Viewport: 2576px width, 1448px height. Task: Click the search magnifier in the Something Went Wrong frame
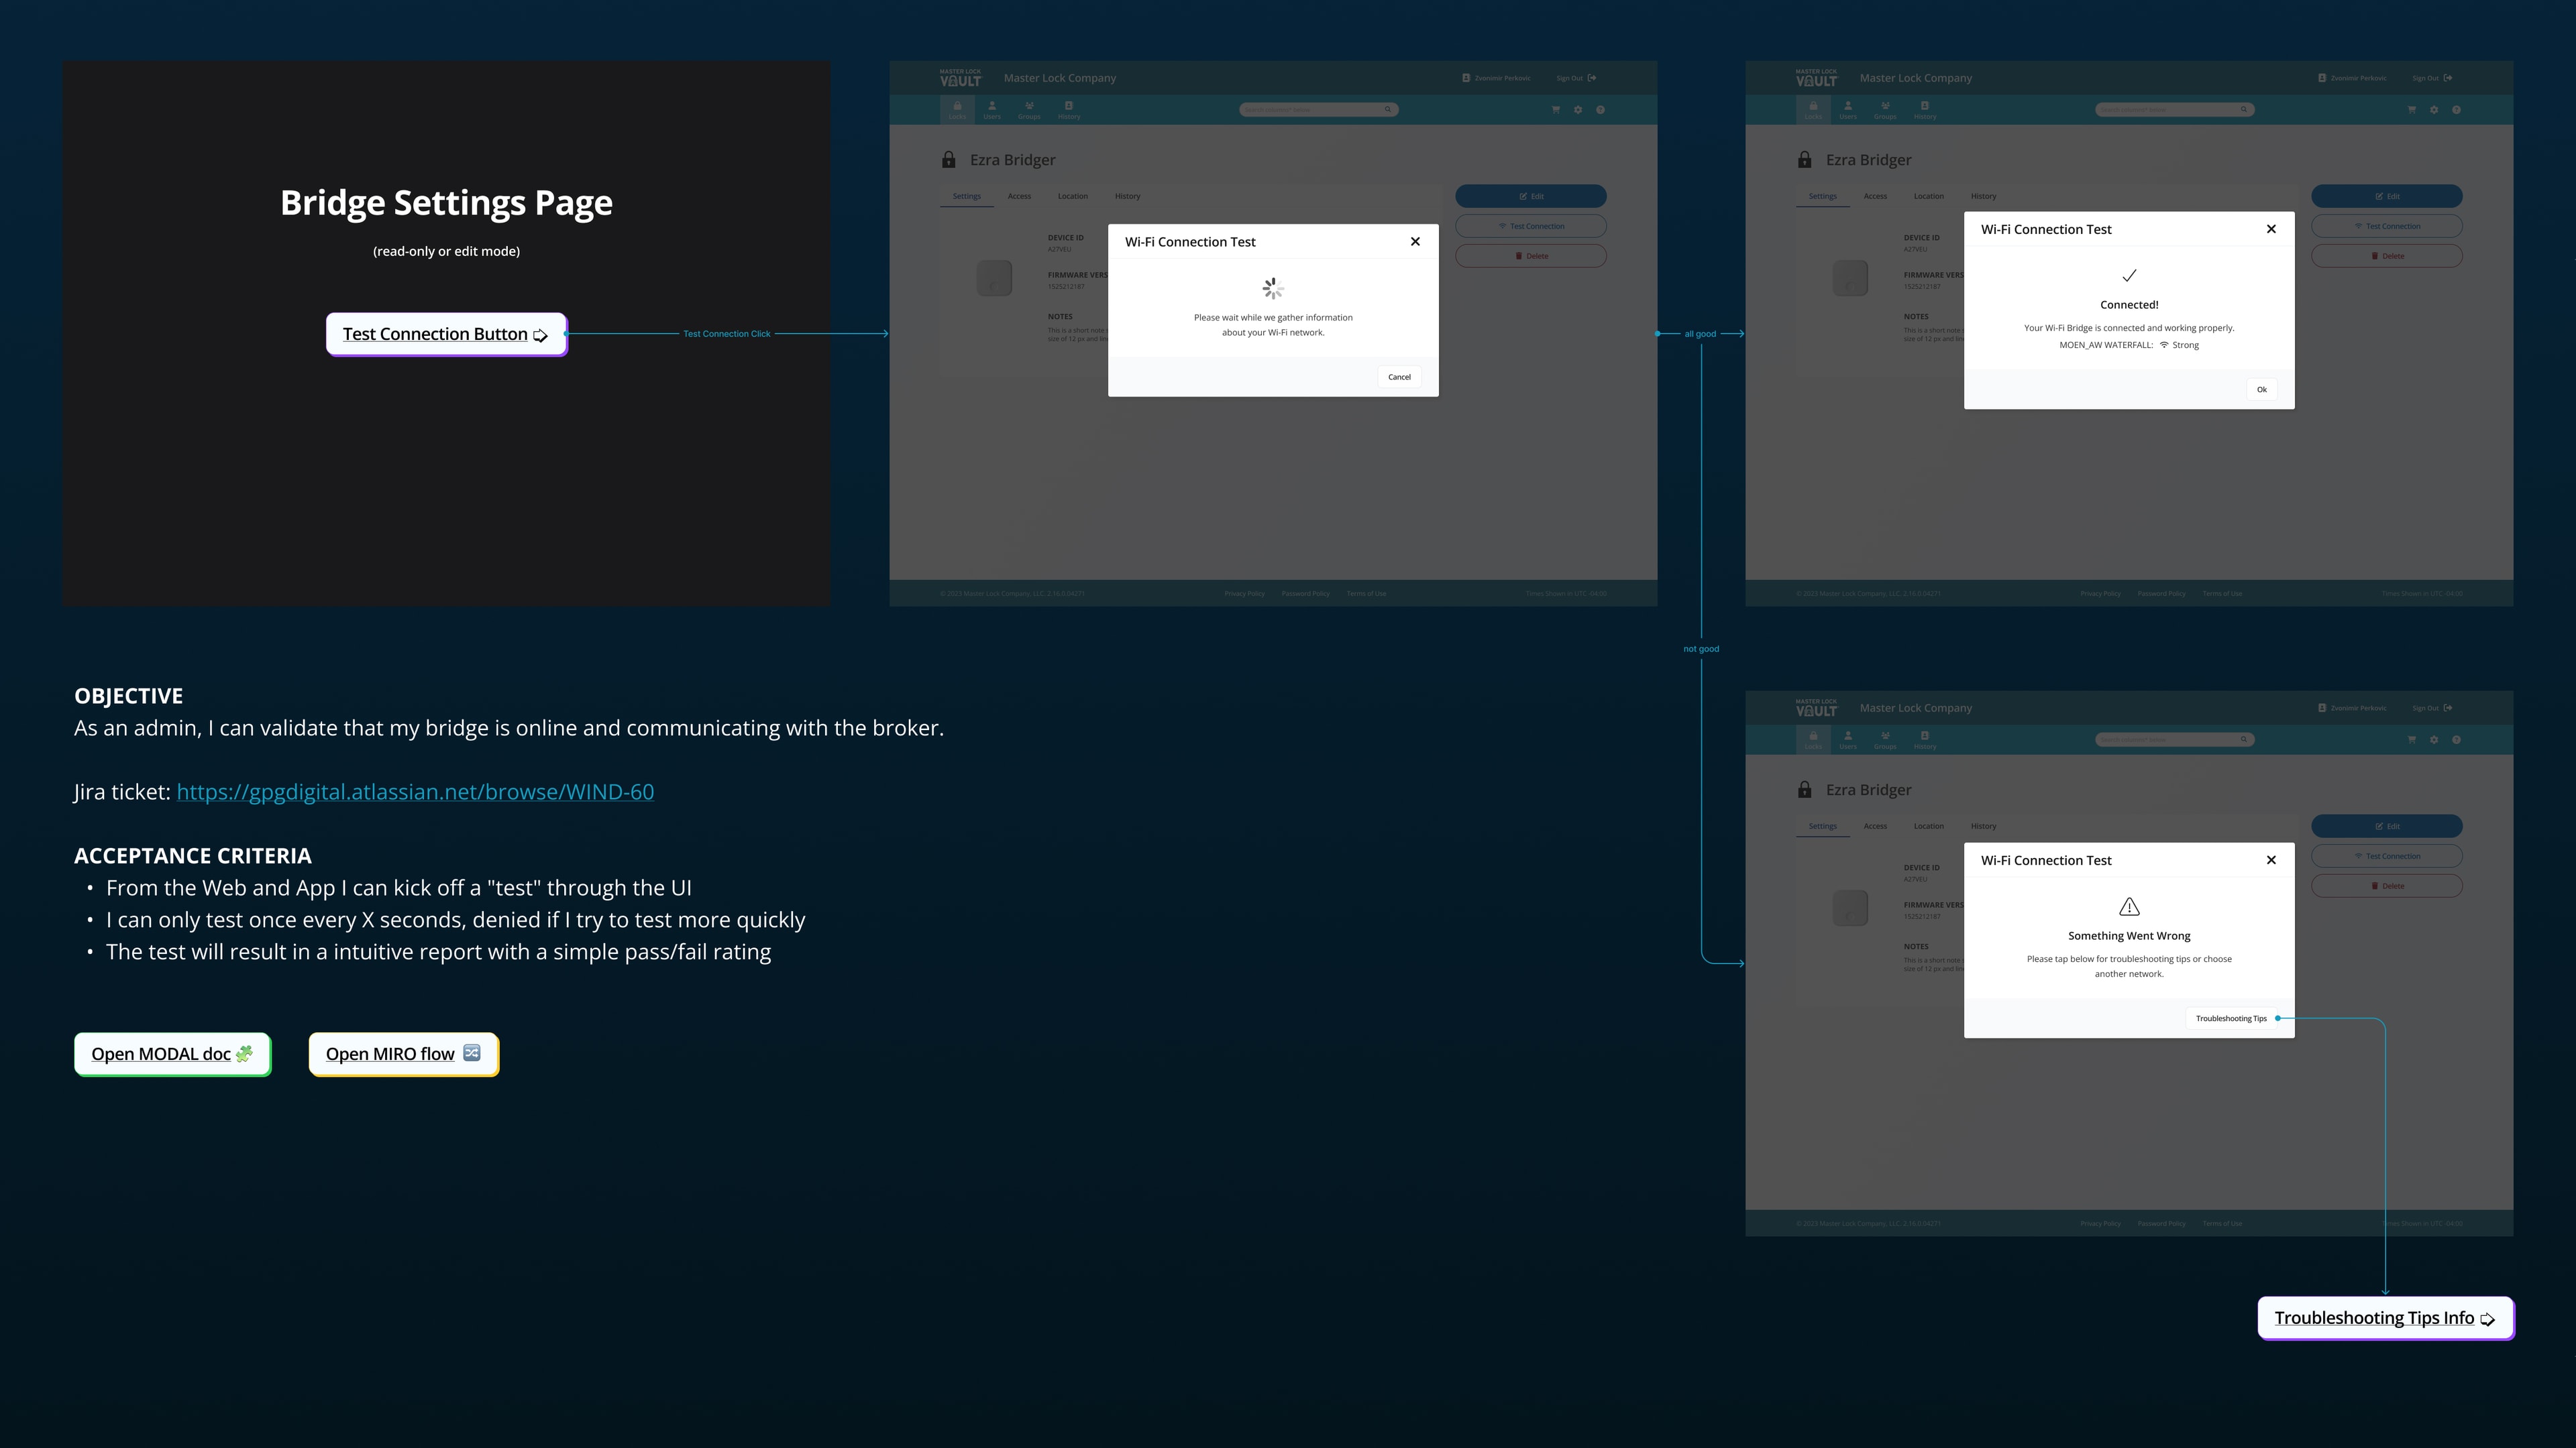click(x=2244, y=739)
